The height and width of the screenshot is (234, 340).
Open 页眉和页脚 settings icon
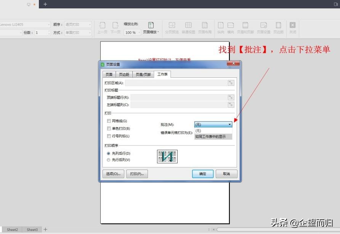tap(245, 27)
